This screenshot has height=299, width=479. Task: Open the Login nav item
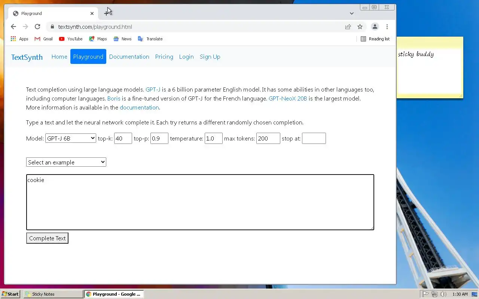186,57
